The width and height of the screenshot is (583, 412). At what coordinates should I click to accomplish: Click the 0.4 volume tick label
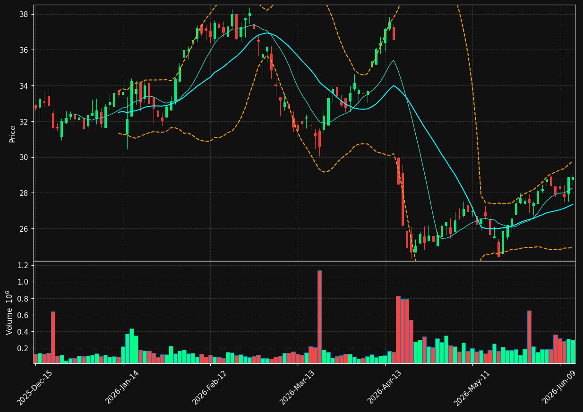tap(24, 332)
